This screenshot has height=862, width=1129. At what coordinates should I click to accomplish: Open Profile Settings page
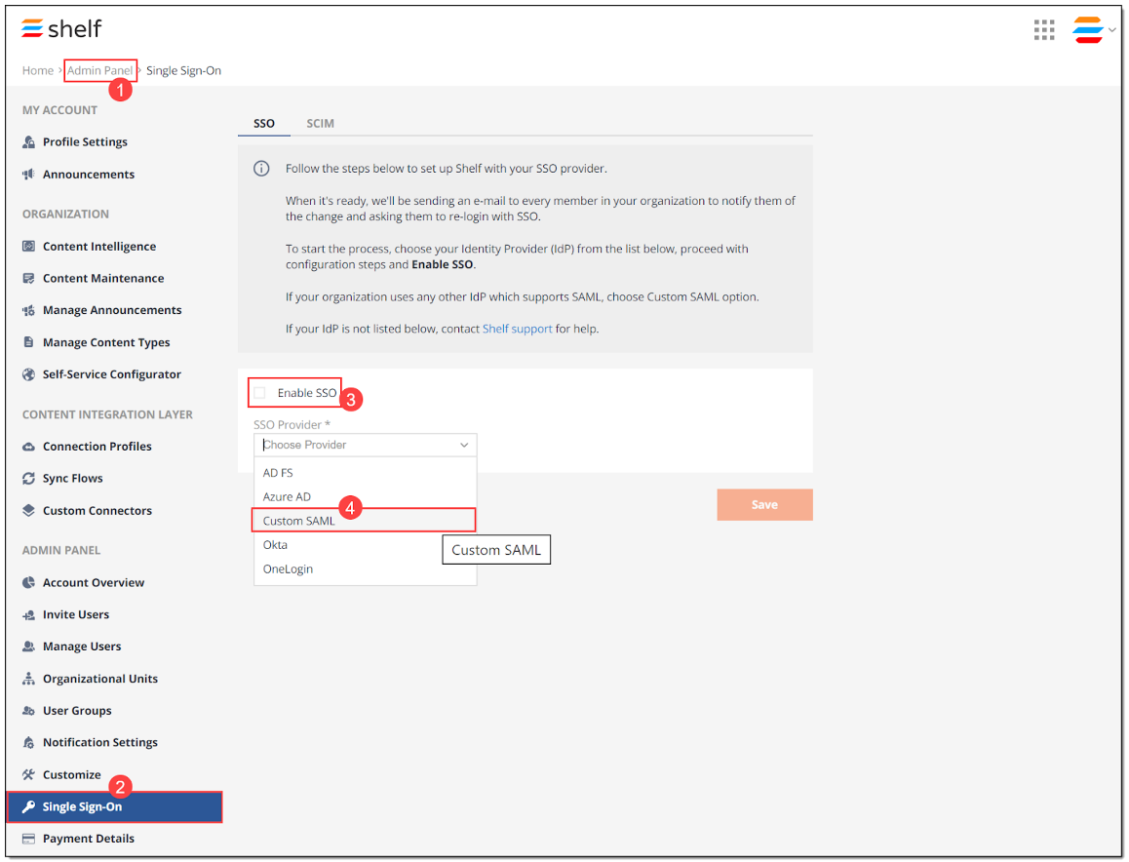click(85, 141)
